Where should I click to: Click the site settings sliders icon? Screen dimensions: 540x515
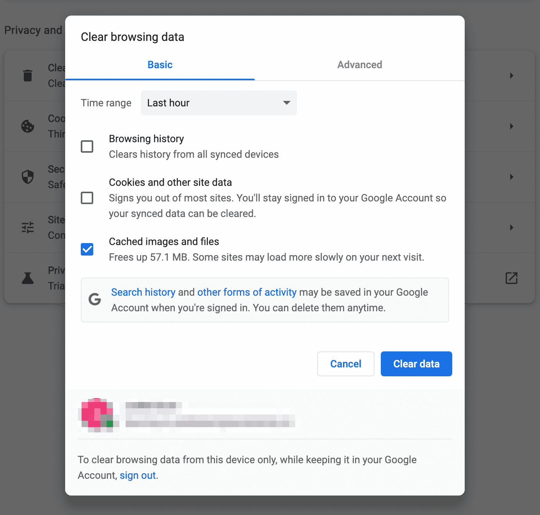[x=28, y=228]
